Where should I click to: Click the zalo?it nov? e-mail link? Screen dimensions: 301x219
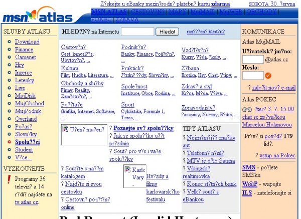pyautogui.click(x=274, y=88)
